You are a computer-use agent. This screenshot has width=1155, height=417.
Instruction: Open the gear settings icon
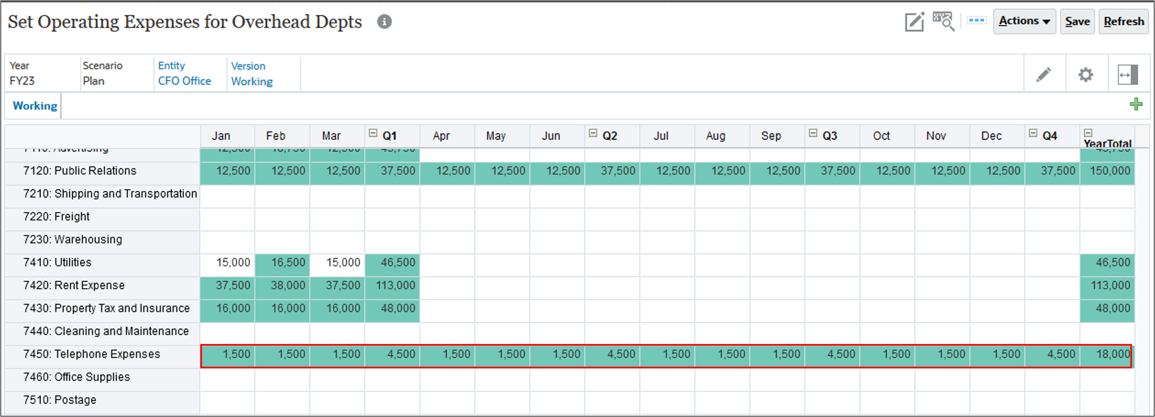pyautogui.click(x=1086, y=74)
